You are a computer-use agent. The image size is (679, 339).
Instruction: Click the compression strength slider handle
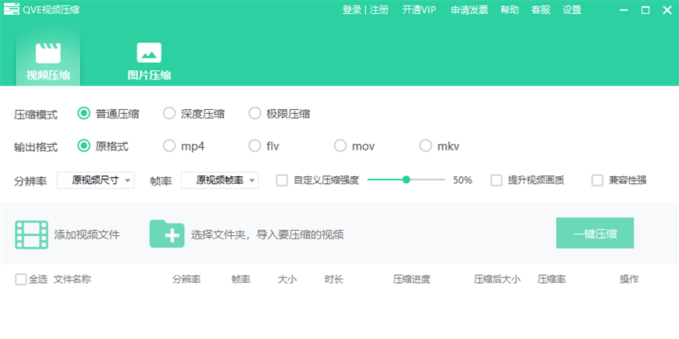tap(407, 180)
